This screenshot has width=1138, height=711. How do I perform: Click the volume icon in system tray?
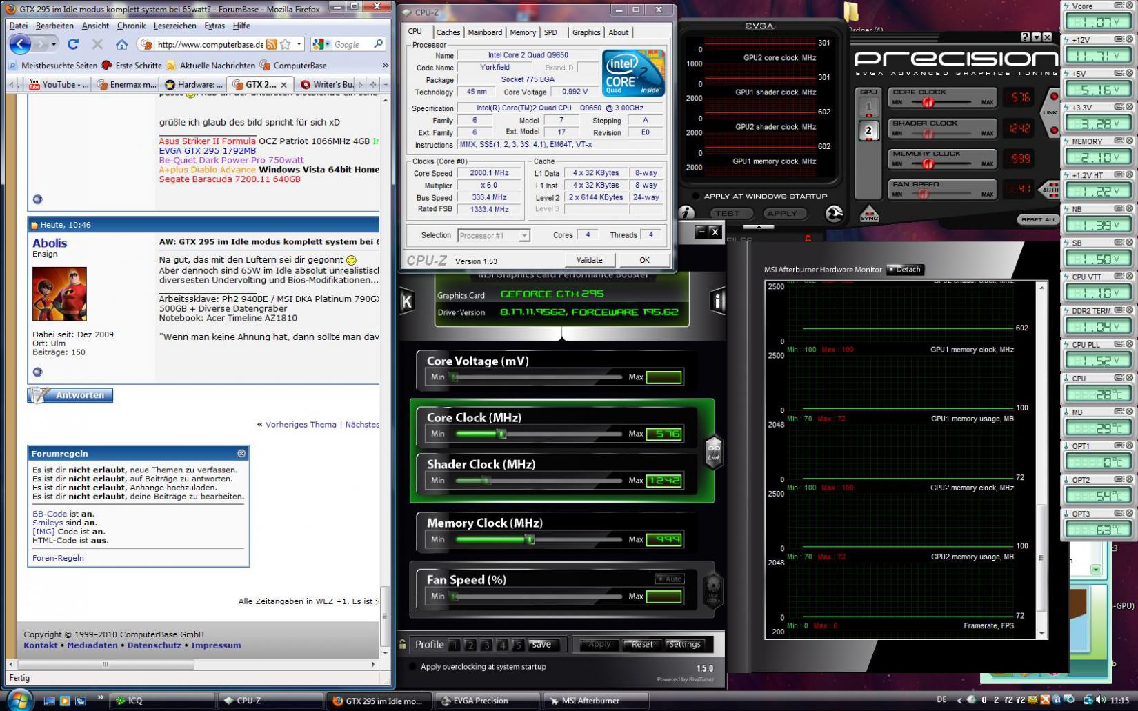1101,700
